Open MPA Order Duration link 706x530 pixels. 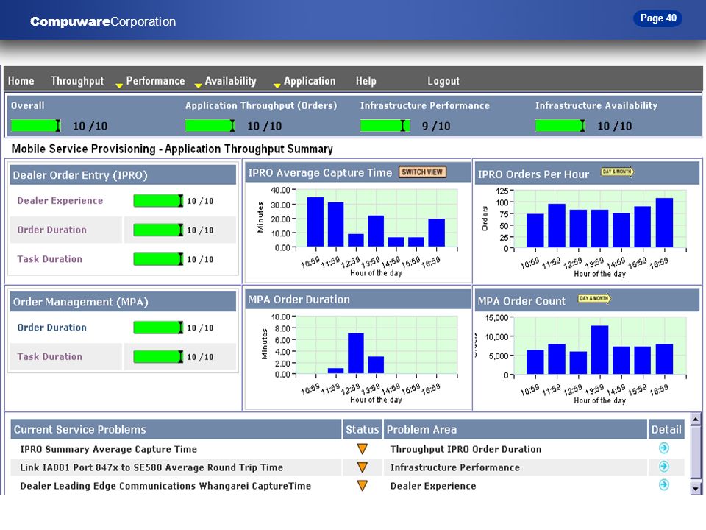(x=51, y=327)
